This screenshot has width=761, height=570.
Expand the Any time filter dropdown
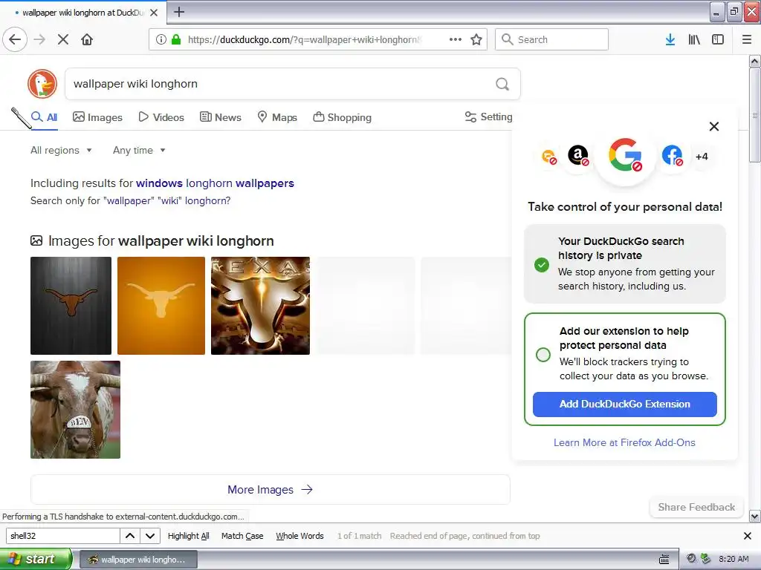[139, 150]
